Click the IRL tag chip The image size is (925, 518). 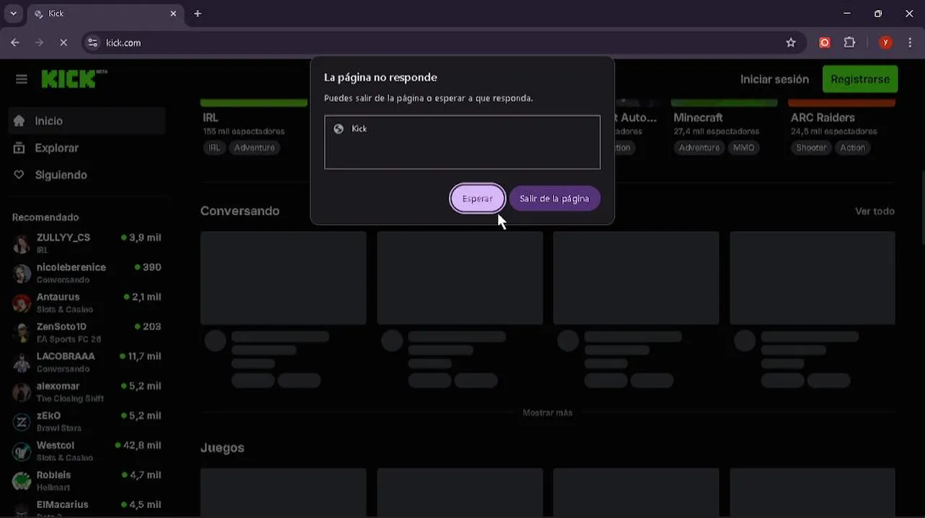click(214, 147)
